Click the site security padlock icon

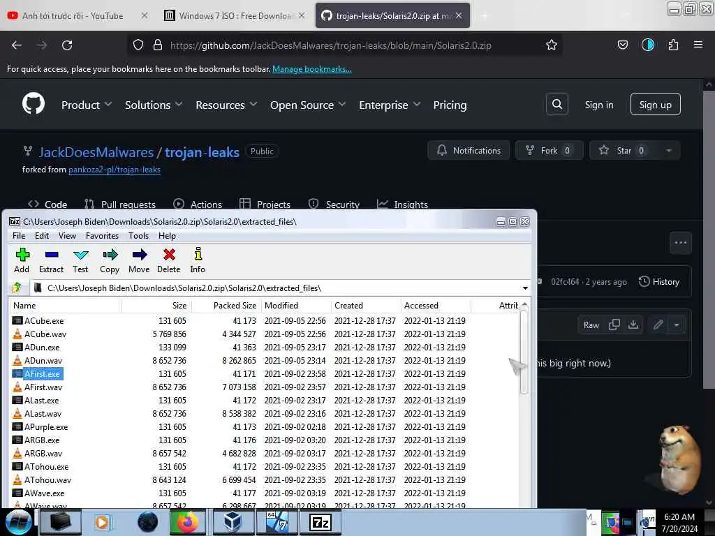click(x=158, y=45)
